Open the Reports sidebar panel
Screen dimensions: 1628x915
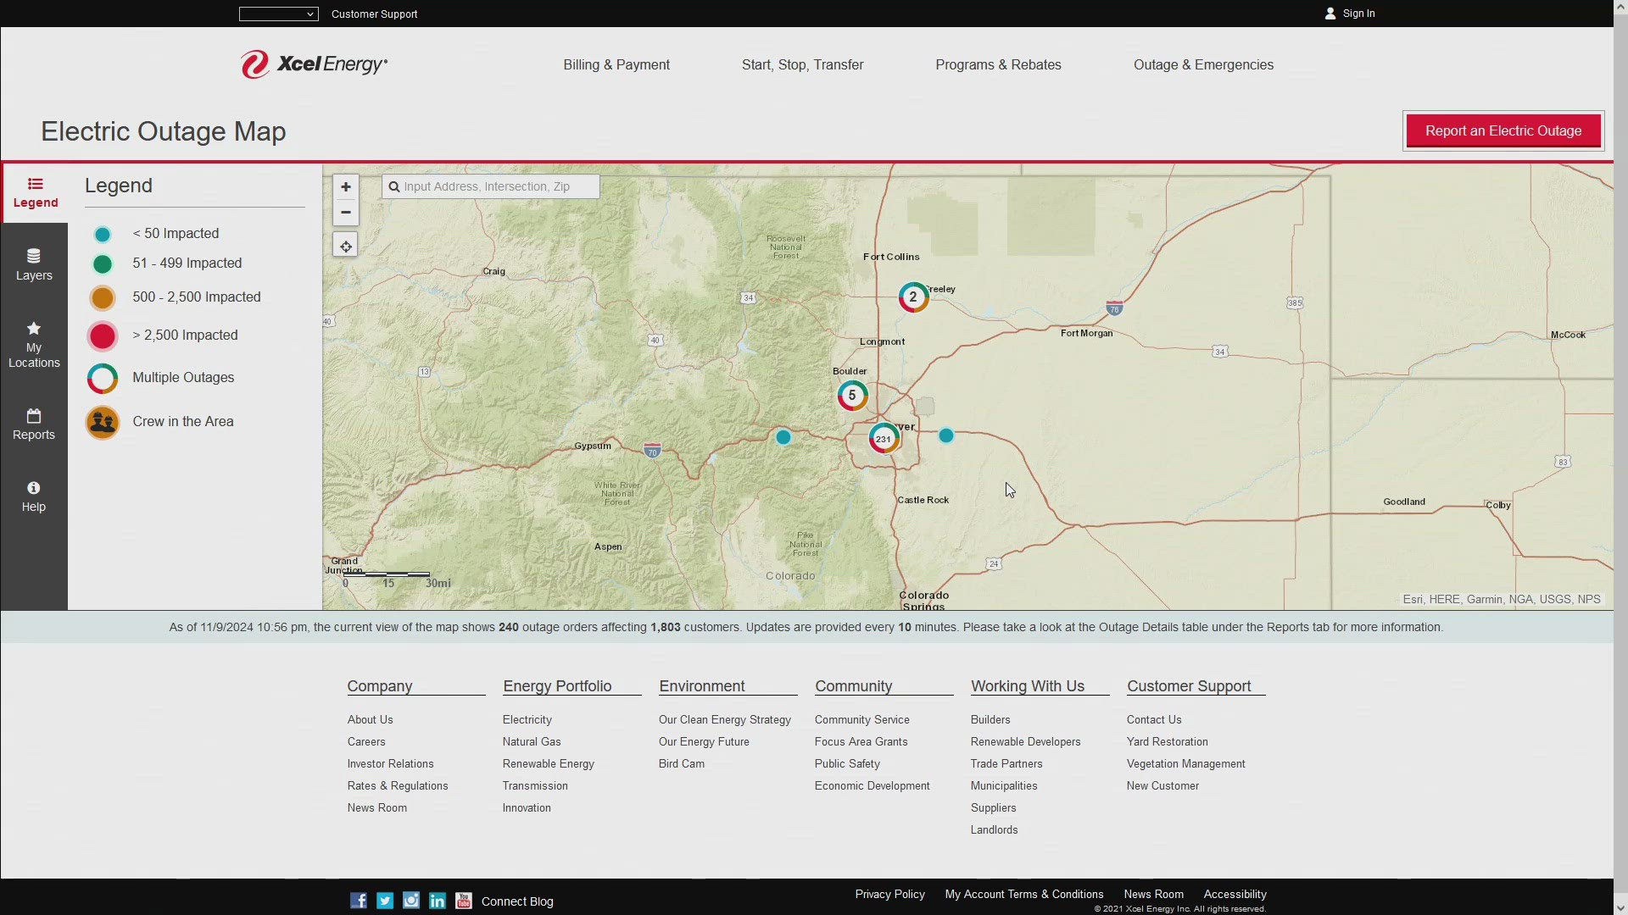pyautogui.click(x=34, y=424)
